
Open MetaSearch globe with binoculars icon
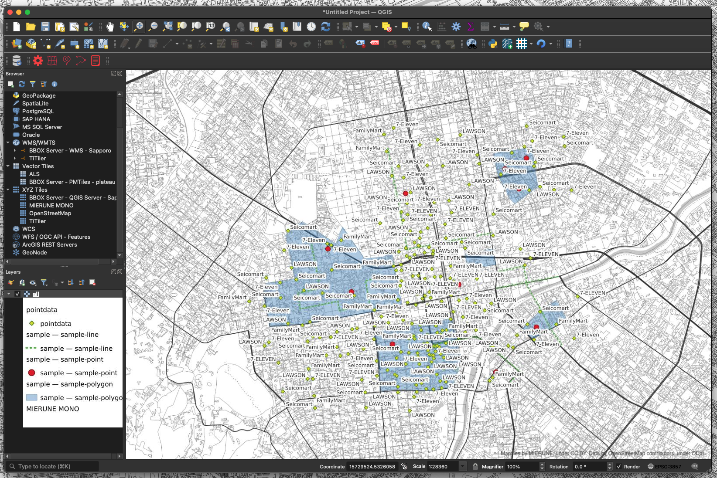click(472, 44)
